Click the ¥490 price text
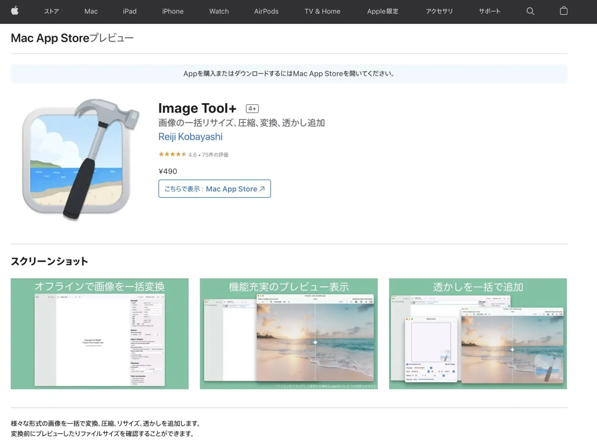The height and width of the screenshot is (446, 597). click(x=168, y=171)
